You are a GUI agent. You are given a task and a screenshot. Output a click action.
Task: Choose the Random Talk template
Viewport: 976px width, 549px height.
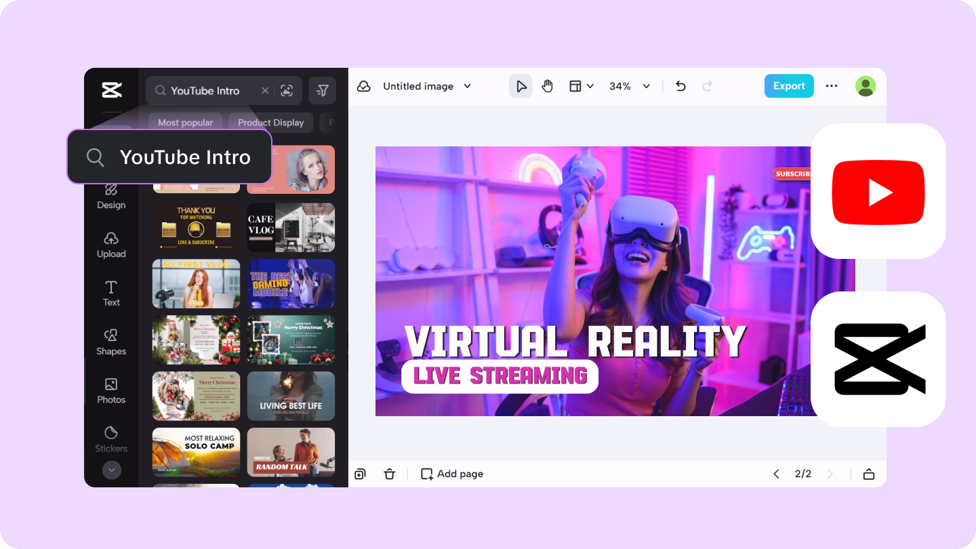tap(291, 452)
